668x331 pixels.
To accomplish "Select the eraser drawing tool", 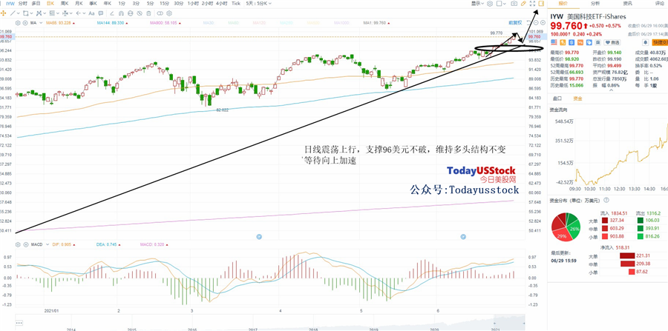I will coord(112,13).
